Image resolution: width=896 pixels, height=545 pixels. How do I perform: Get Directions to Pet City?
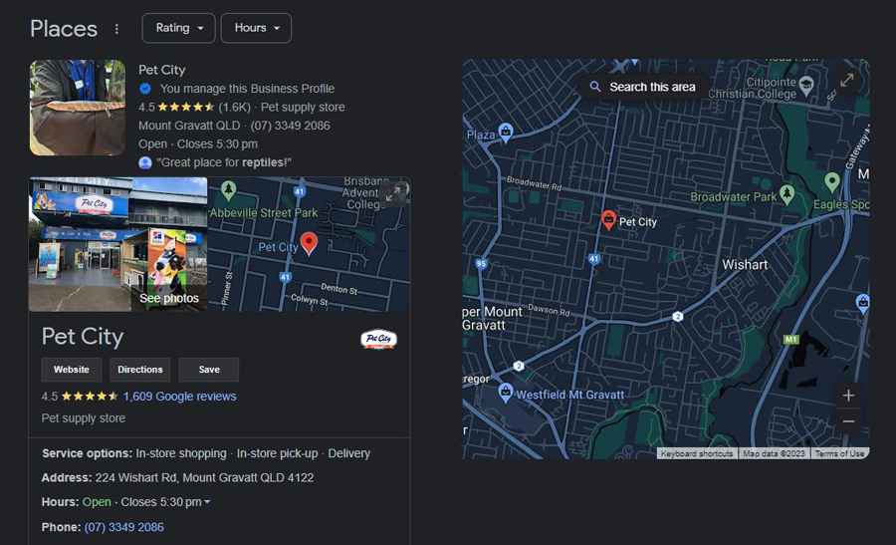click(140, 370)
